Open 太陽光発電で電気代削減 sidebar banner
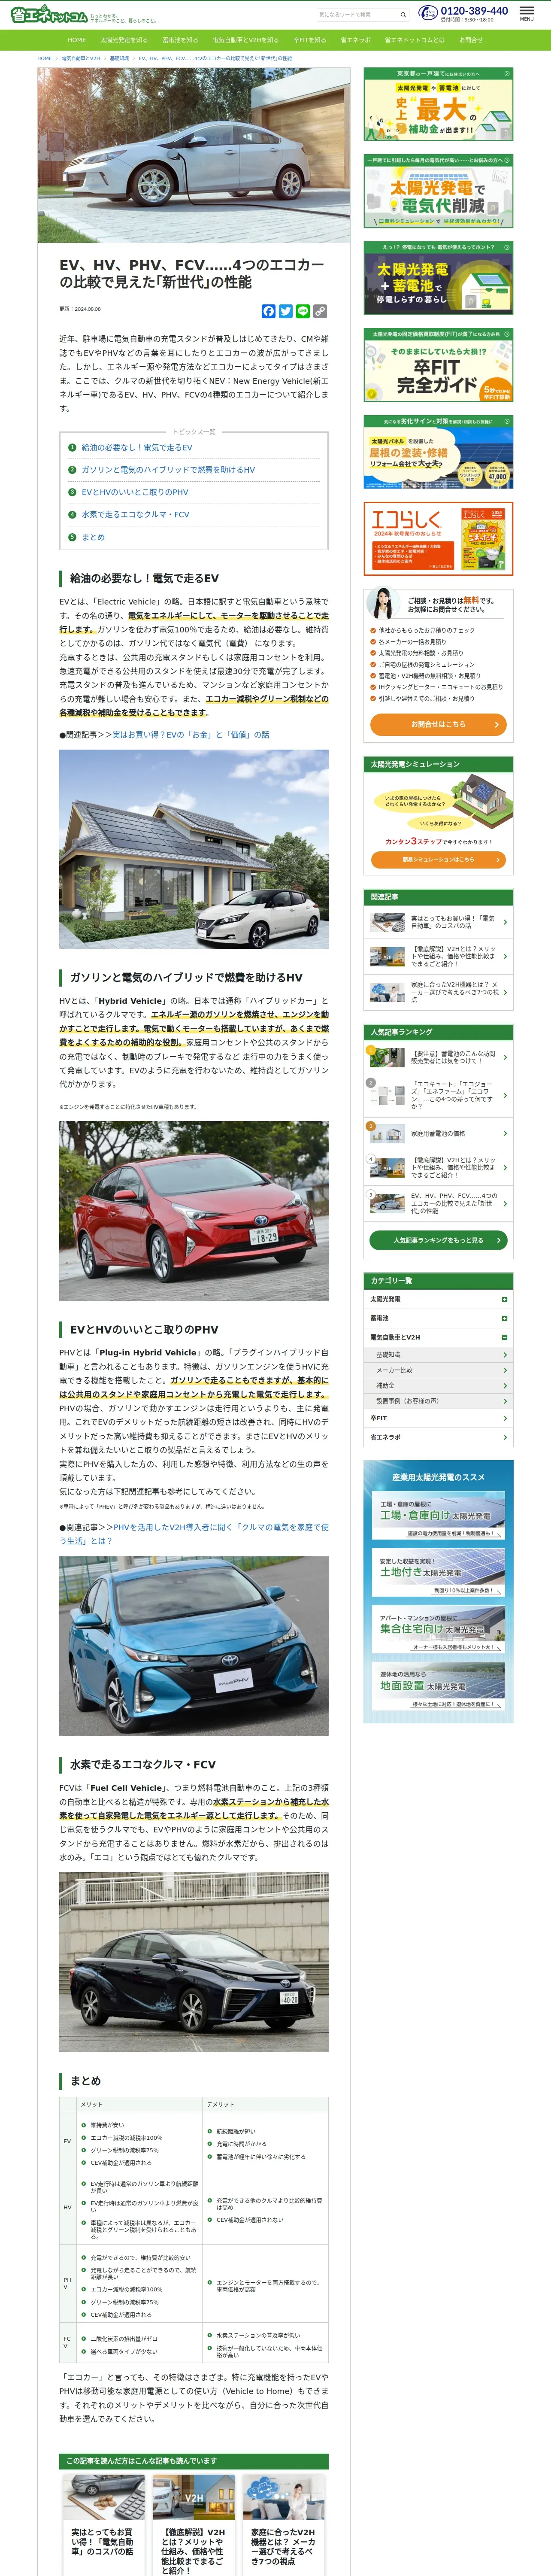 [x=438, y=191]
